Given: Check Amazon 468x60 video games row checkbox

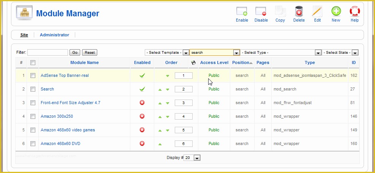Looking at the screenshot, I should coord(33,130).
